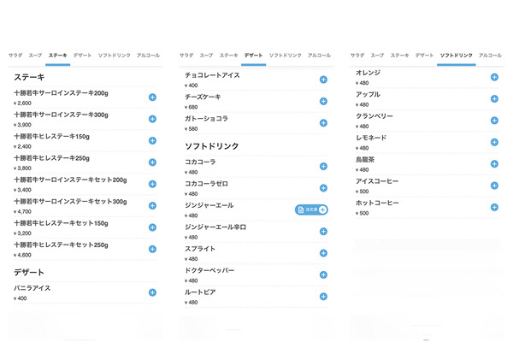
Task: Add 十勝若牛サーロインステーキセット300g to the order
Action: tap(152, 205)
